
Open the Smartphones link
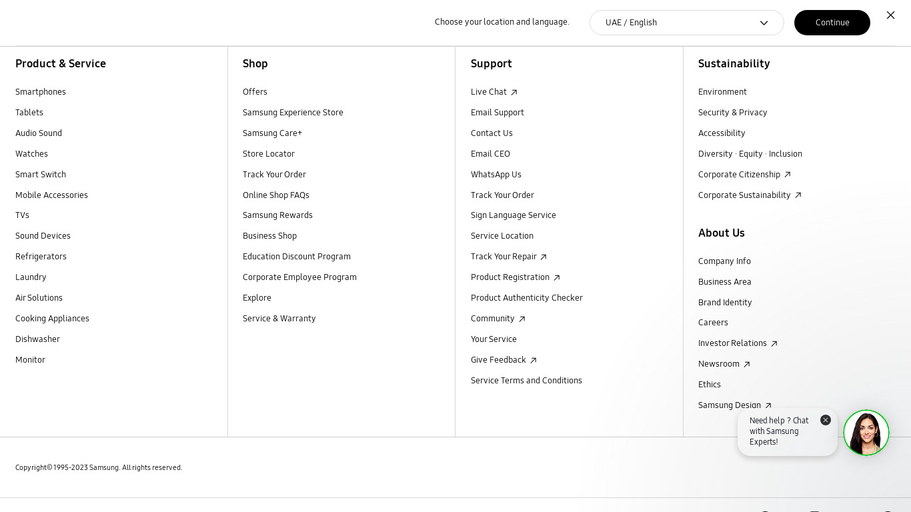coord(41,92)
